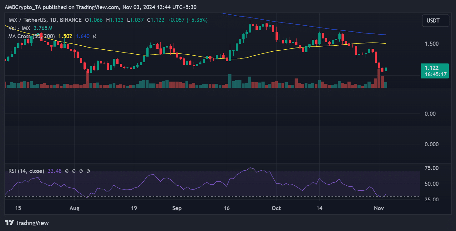Viewport: 456px width, 231px height.
Task: Click the yellow 1.502 MA value
Action: 65,36
